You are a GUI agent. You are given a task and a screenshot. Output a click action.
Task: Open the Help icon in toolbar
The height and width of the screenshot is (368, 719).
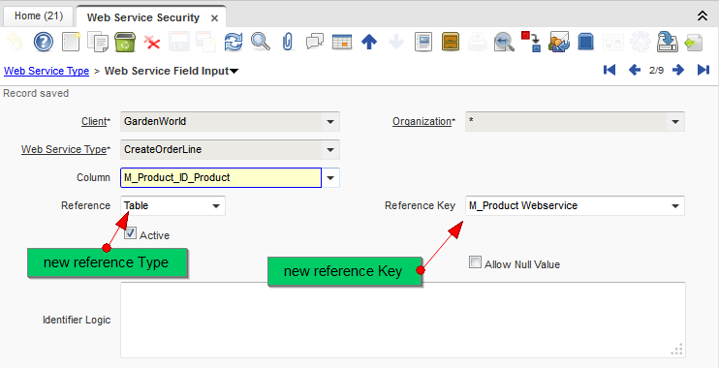(x=43, y=43)
